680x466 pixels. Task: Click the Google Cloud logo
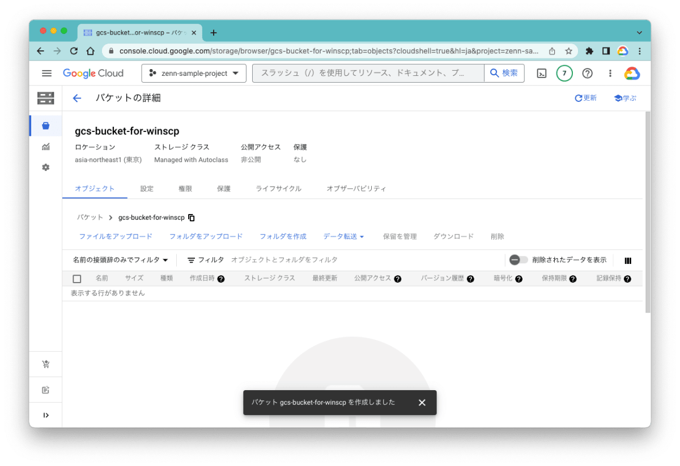click(x=93, y=73)
